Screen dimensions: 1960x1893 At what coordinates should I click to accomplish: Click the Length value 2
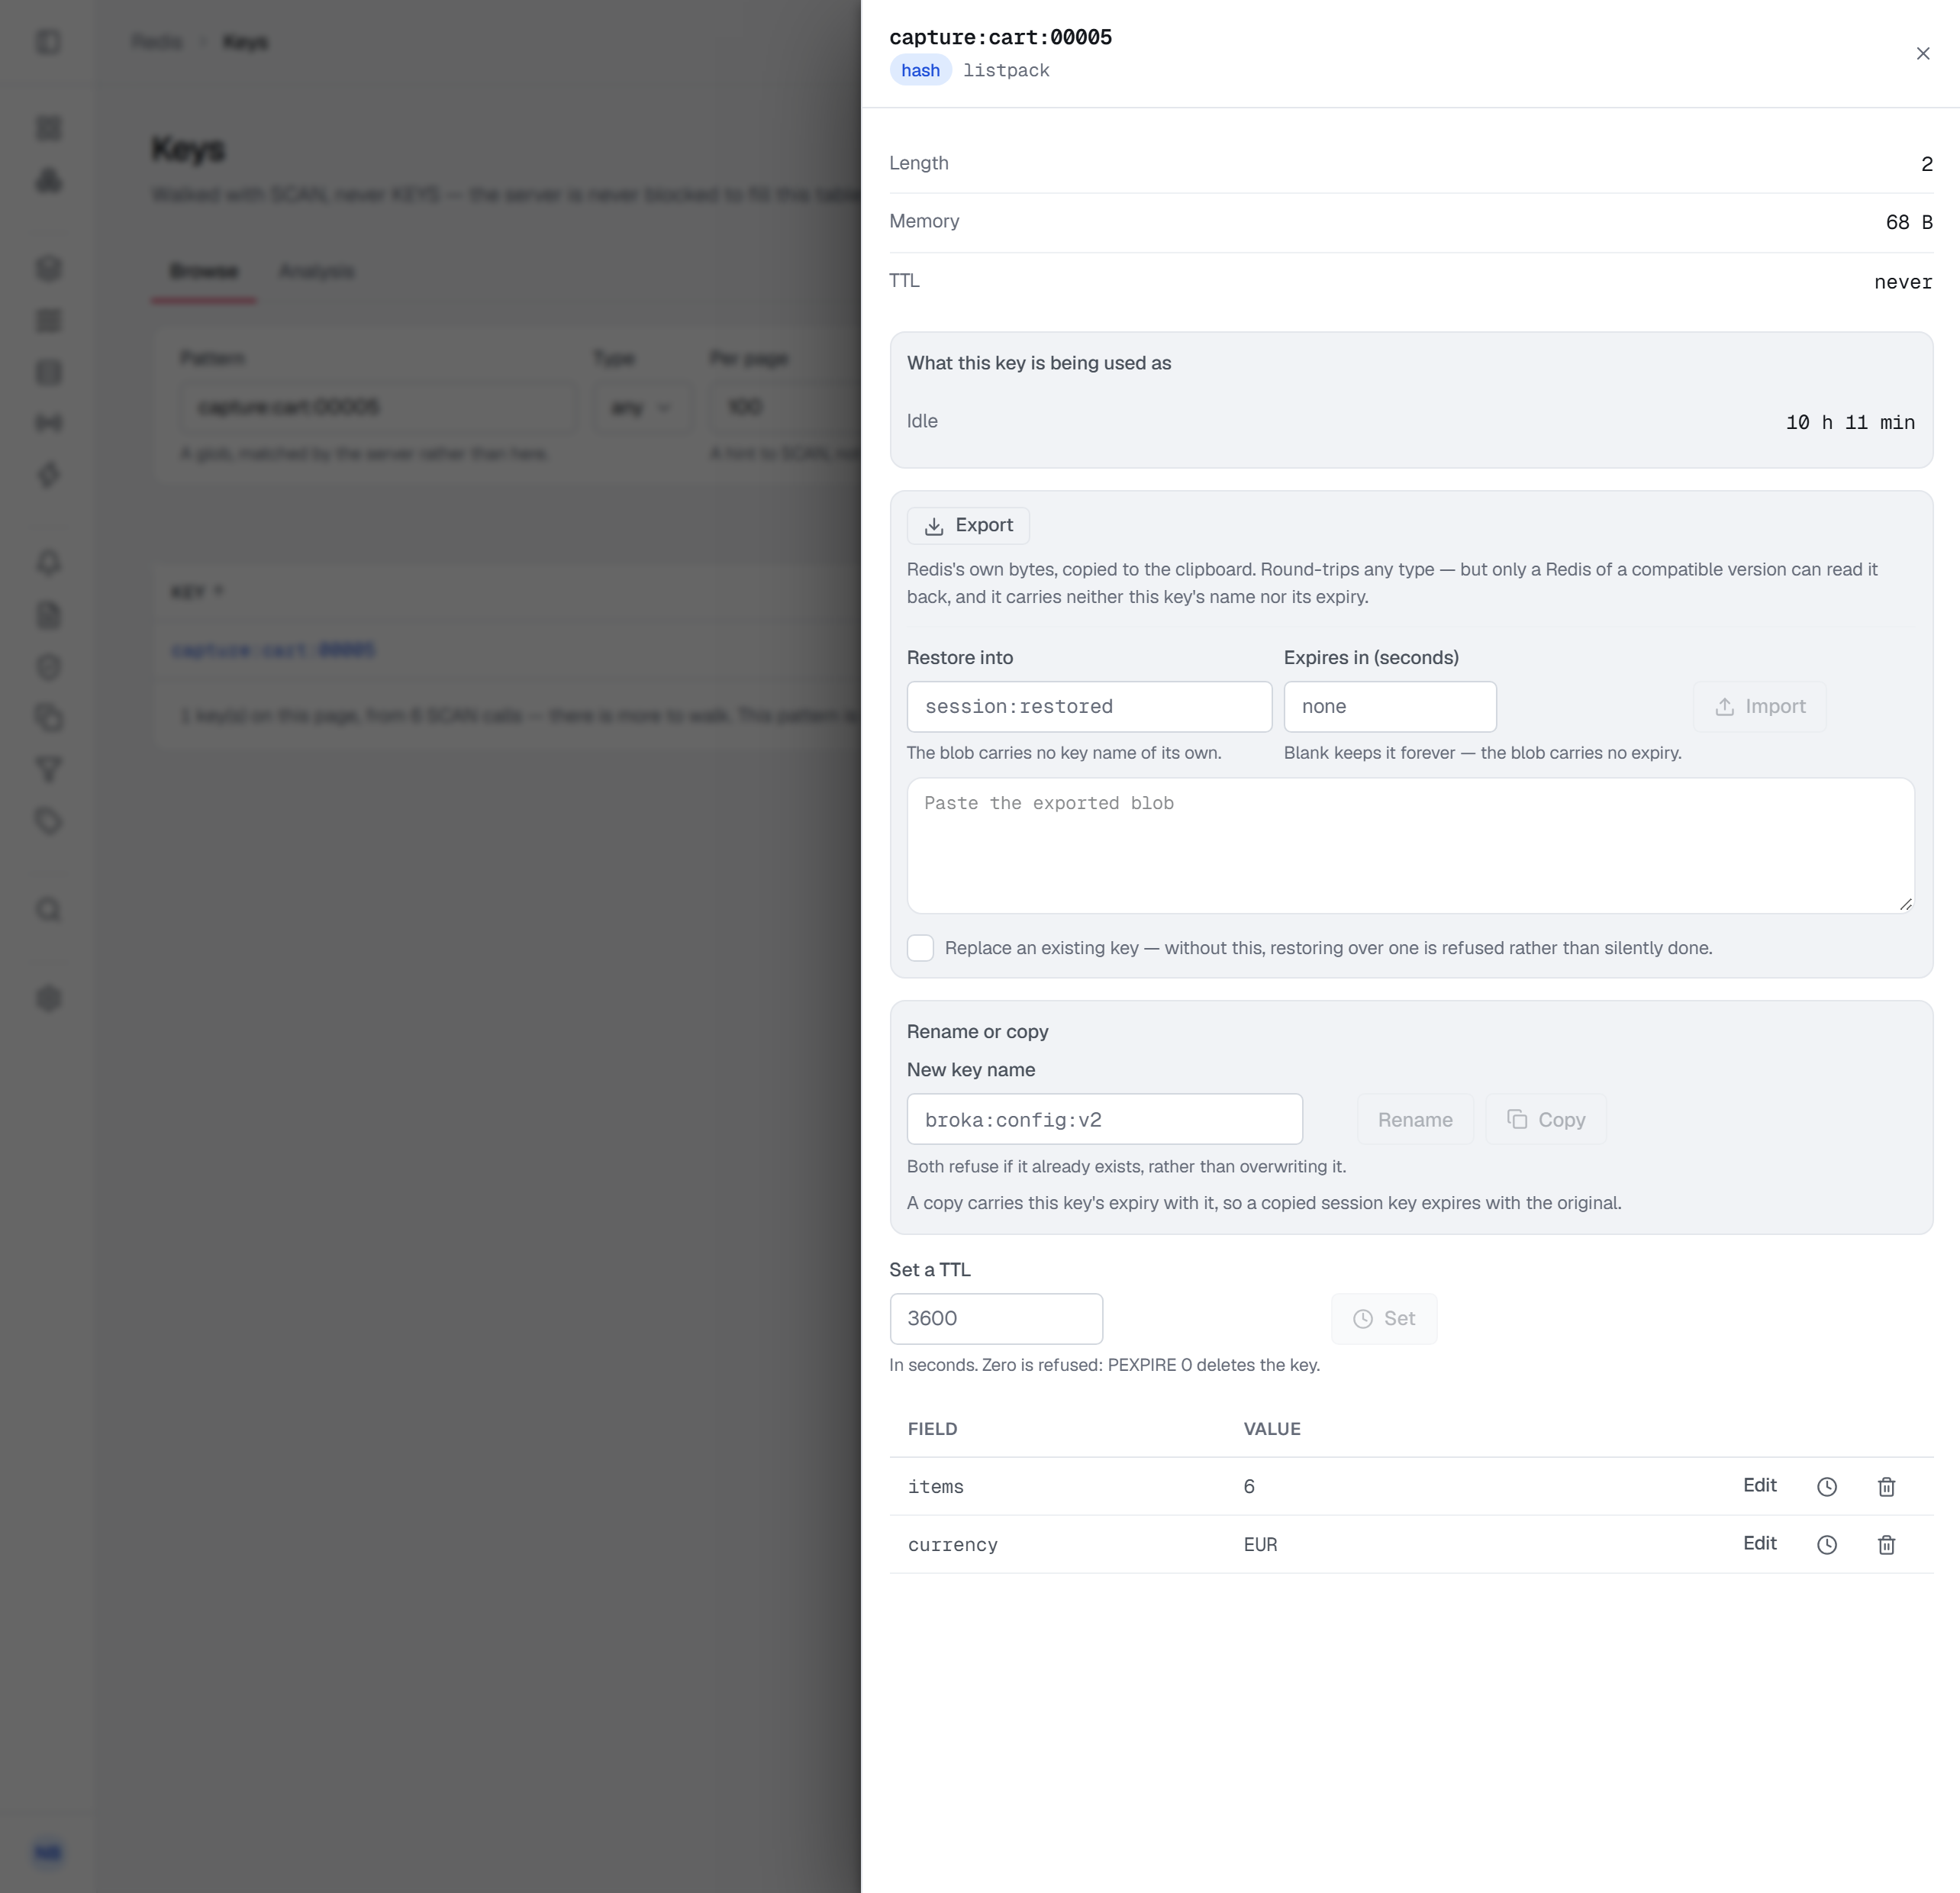click(x=1927, y=165)
